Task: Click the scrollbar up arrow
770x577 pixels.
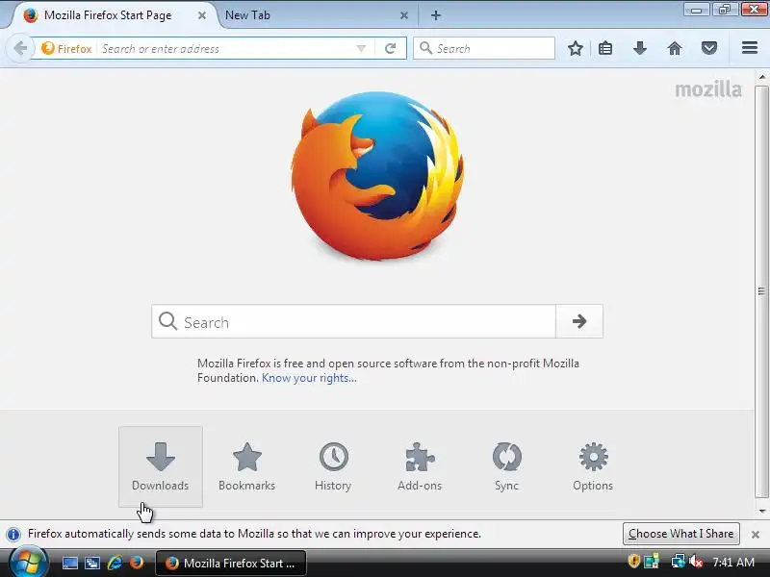Action: click(x=761, y=77)
